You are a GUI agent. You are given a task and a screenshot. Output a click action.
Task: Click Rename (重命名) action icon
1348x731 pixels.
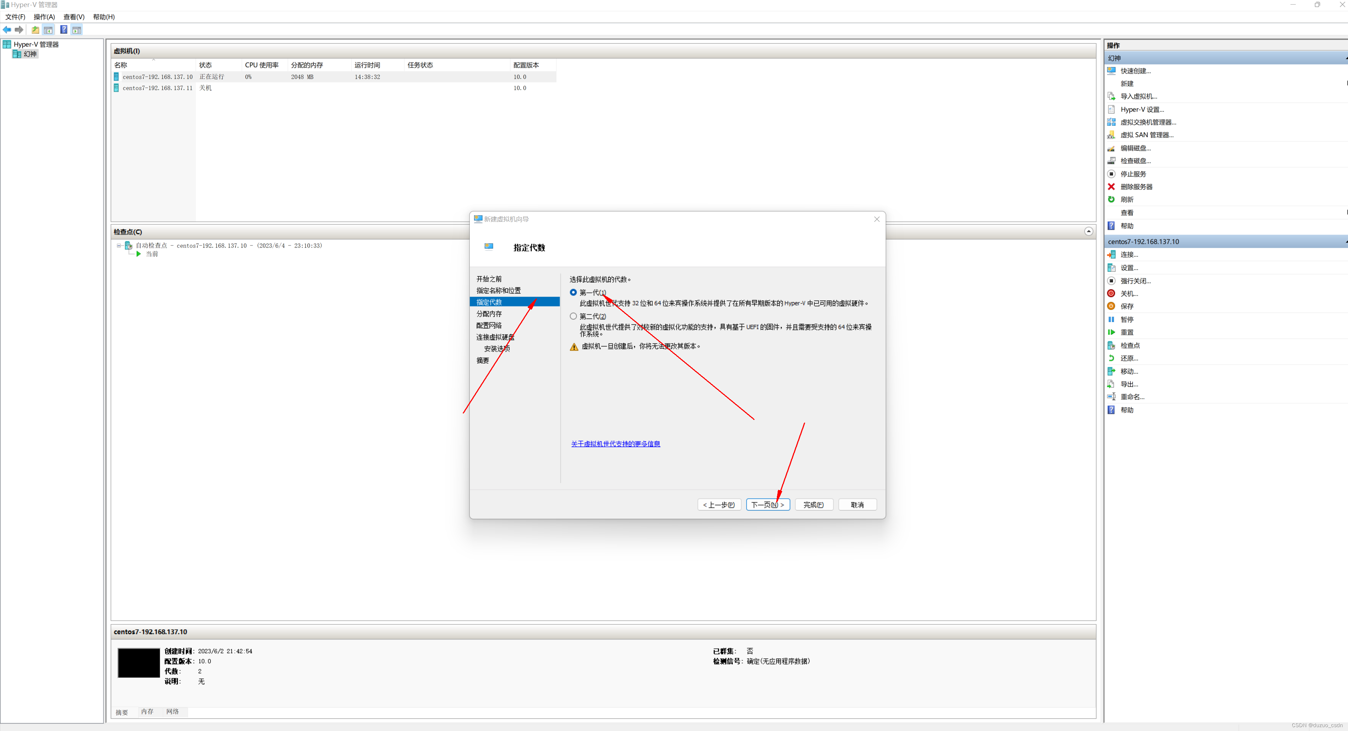[x=1112, y=397]
